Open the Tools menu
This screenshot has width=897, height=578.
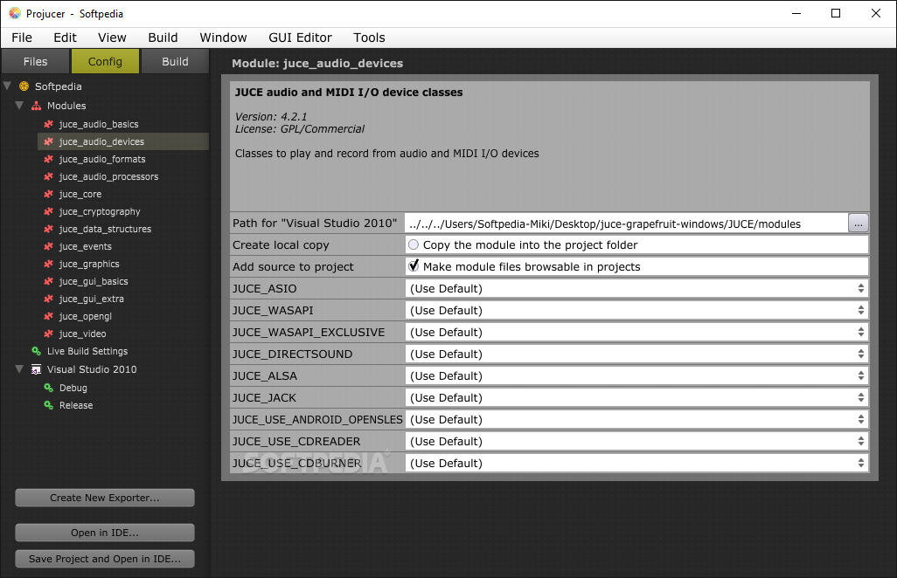pyautogui.click(x=369, y=38)
